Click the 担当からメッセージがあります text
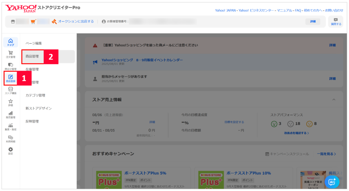Screen dimensions: 349x191 click(124, 77)
